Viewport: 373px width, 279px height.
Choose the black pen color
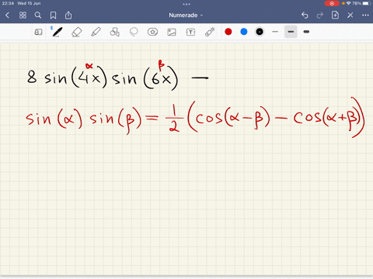[260, 32]
